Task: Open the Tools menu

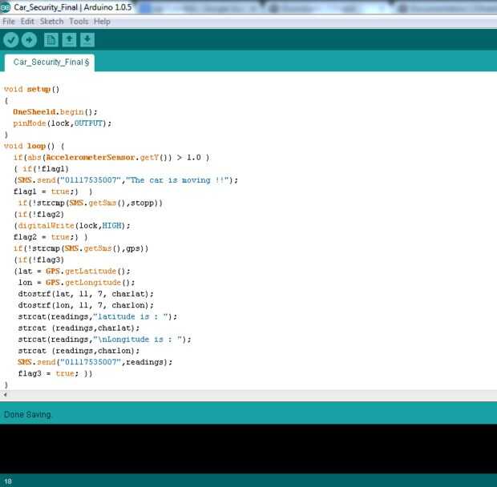Action: tap(79, 22)
